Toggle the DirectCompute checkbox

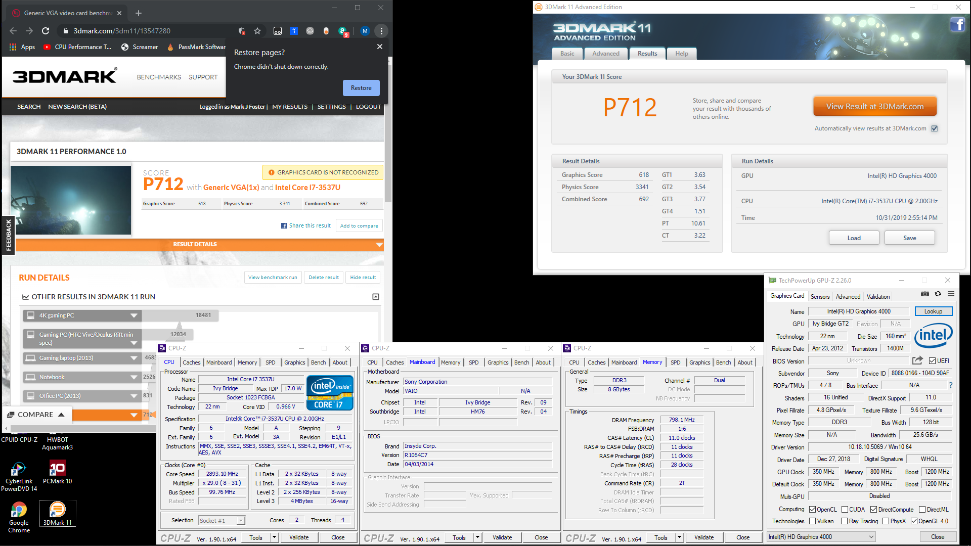(873, 509)
